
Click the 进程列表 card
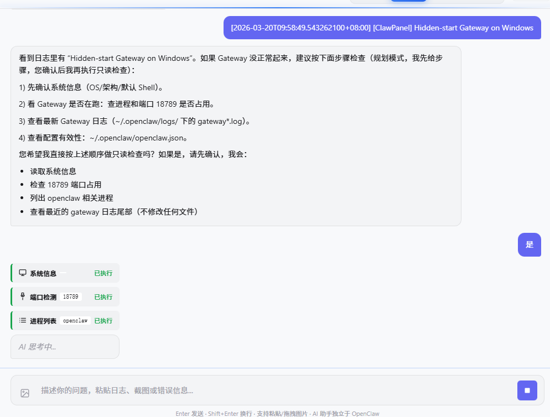[x=64, y=320]
